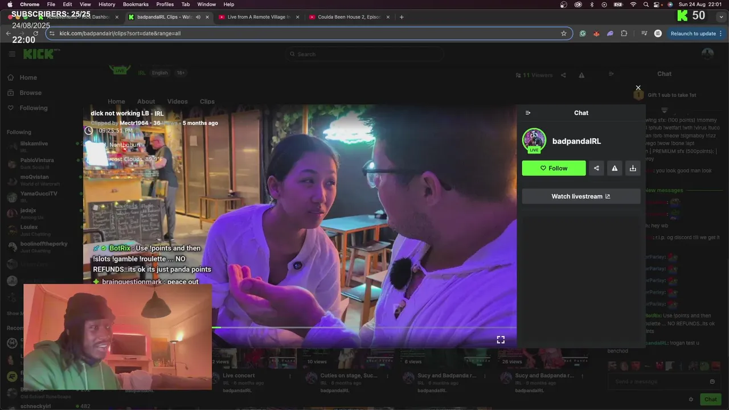View site information icon in address bar
Screen dimensions: 729x410
pyautogui.click(x=52, y=34)
